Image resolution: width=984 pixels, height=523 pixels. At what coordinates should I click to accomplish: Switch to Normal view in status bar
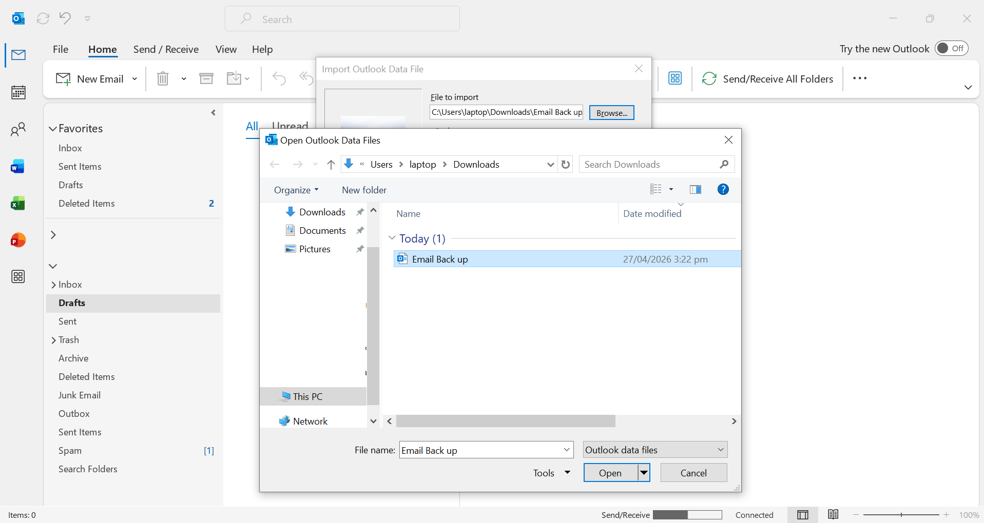(x=803, y=515)
